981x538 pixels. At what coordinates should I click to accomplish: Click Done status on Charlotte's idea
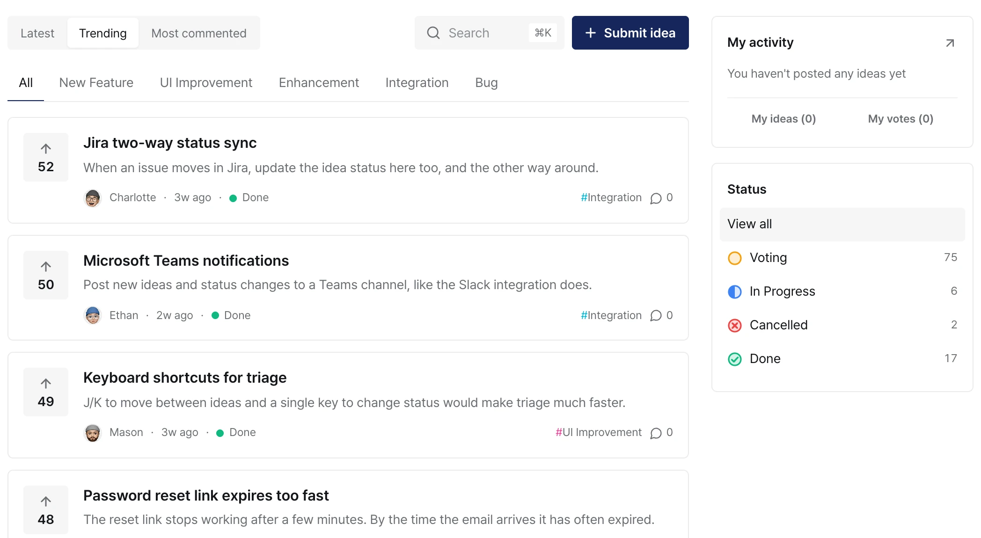pyautogui.click(x=249, y=197)
